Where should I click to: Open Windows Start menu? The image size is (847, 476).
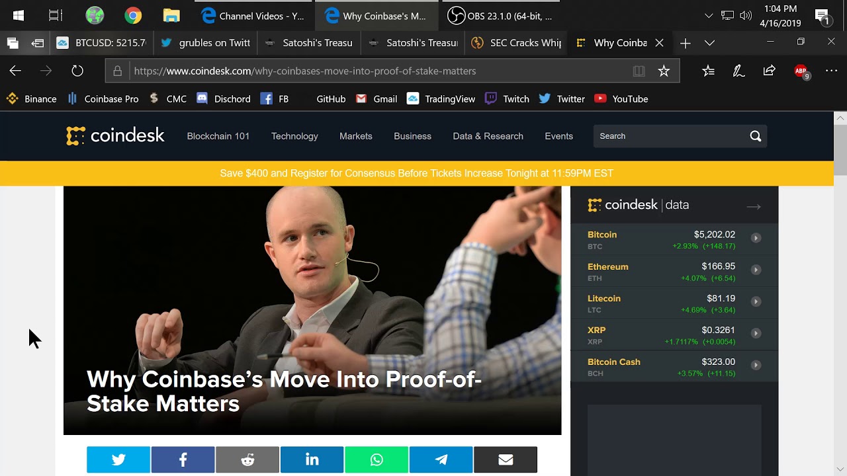pos(18,16)
